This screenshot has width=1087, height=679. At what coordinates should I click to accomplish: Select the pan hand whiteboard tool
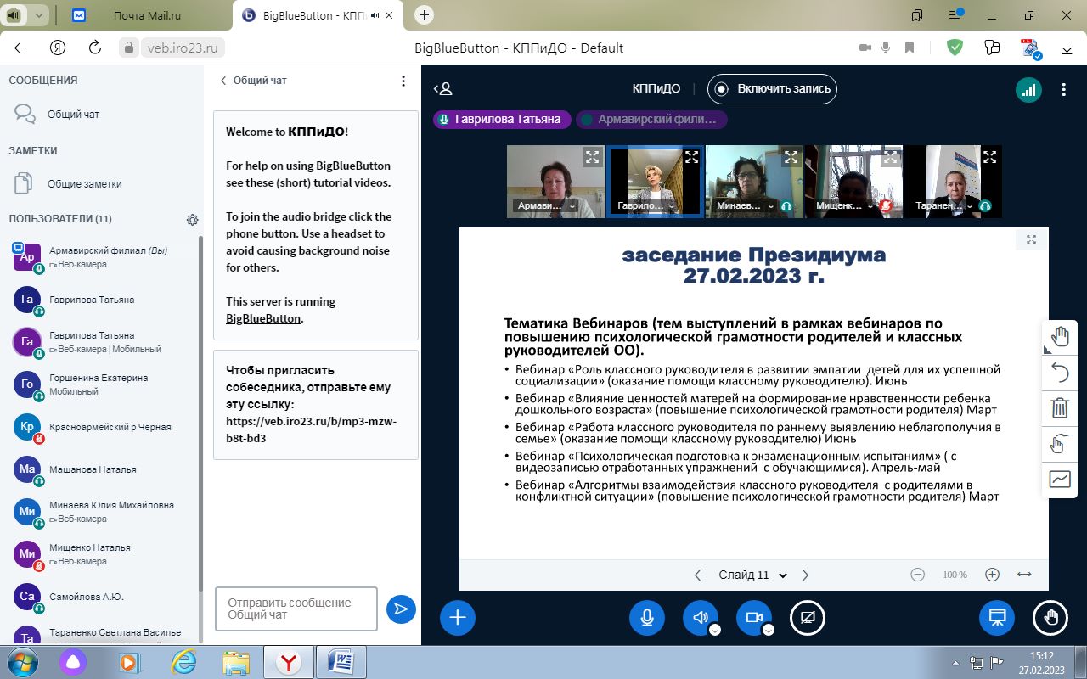pyautogui.click(x=1060, y=337)
